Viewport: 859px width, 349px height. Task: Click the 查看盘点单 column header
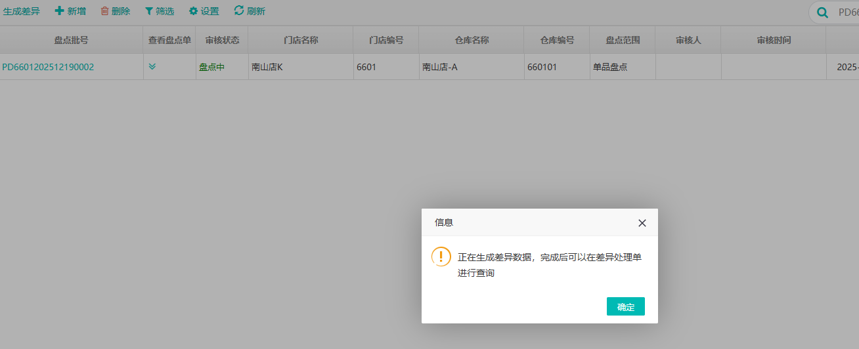169,40
